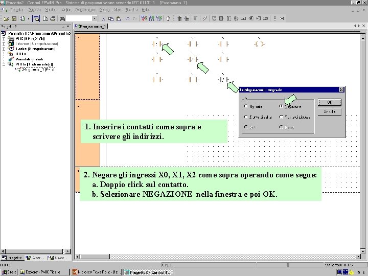This screenshot has width=368, height=276.
Task: Click the Tasks clock icon in tree
Action: pyautogui.click(x=11, y=49)
